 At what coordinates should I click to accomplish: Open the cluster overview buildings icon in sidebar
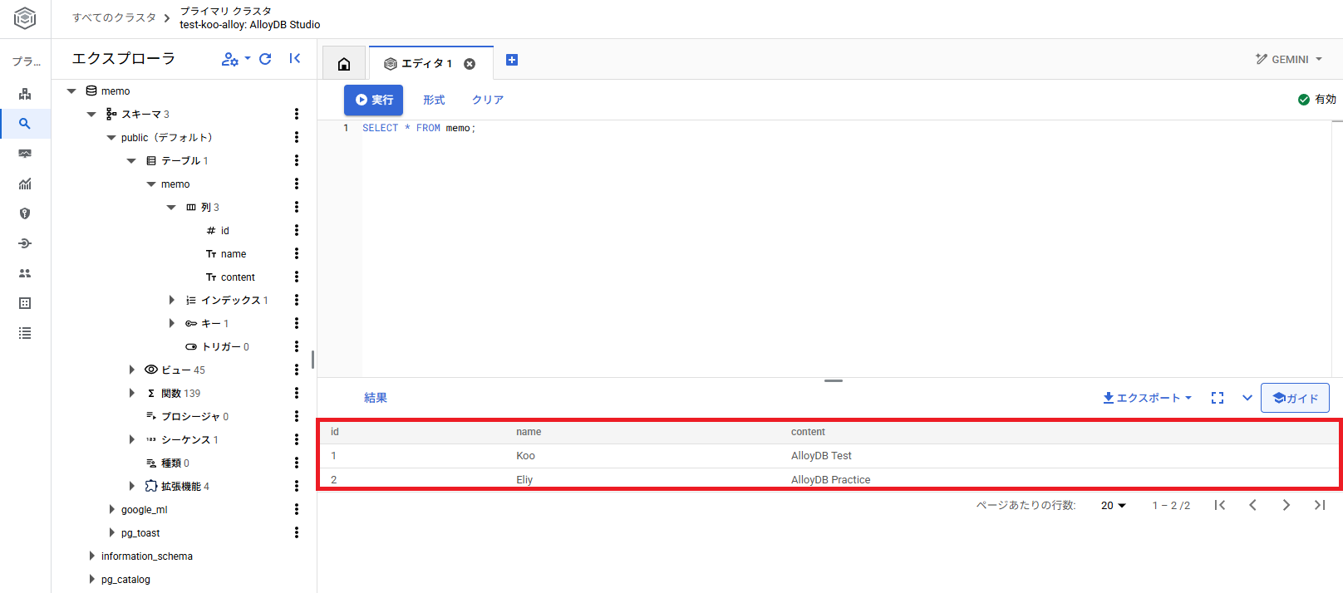[x=25, y=94]
